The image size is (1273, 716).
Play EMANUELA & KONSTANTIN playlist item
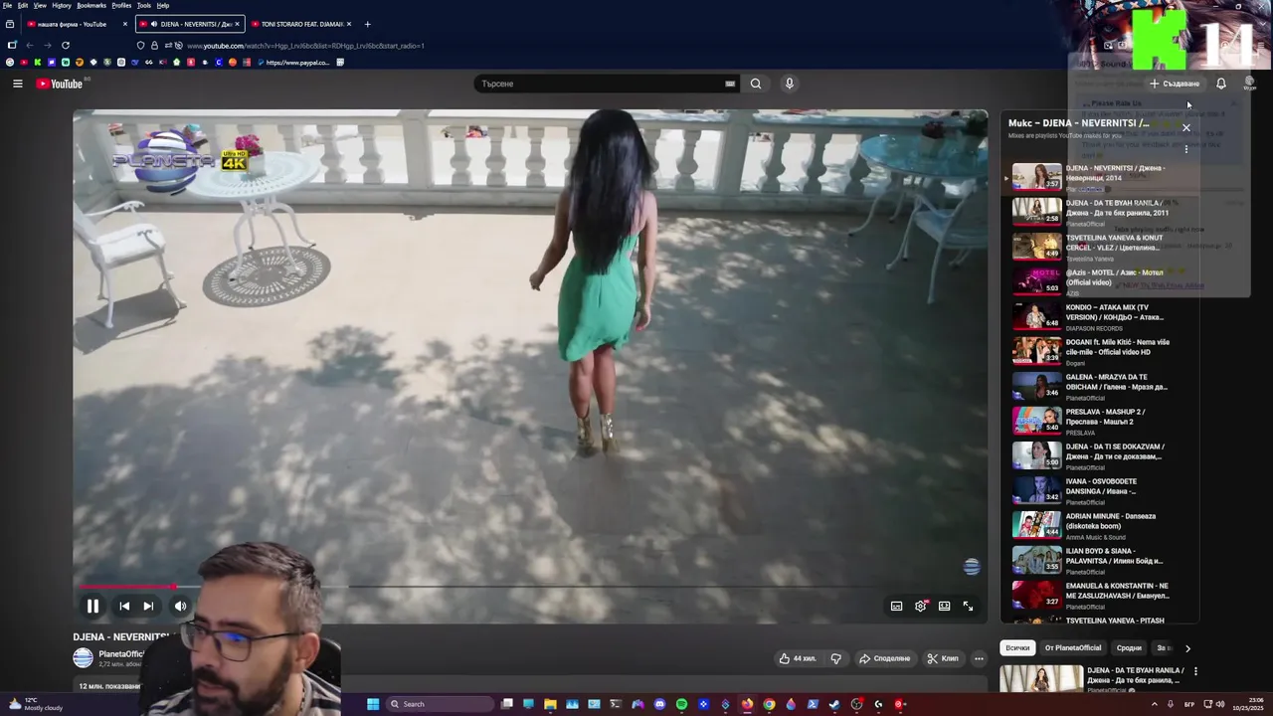click(1100, 594)
